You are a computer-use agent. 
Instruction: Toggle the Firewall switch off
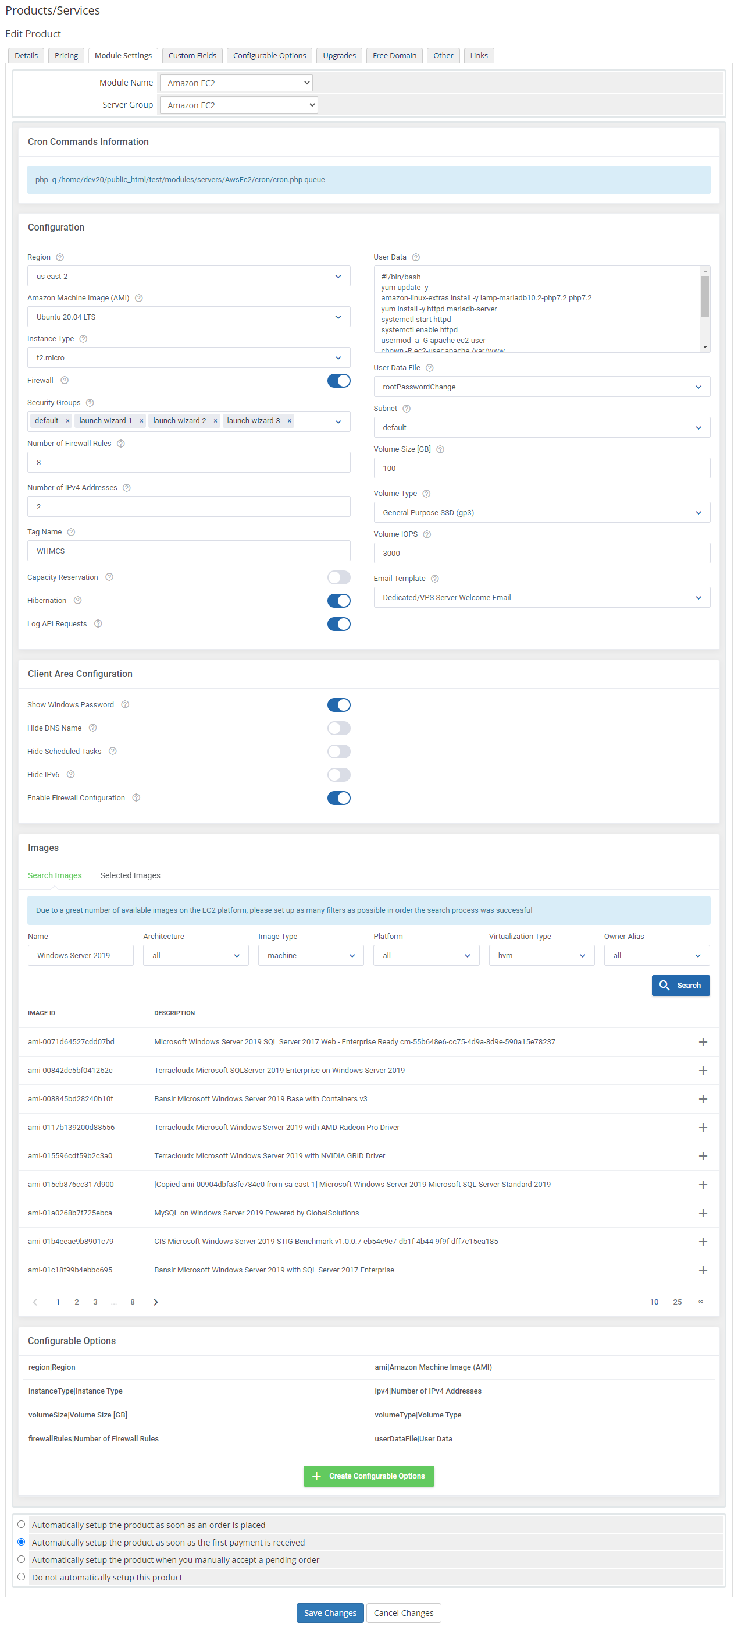click(x=338, y=381)
